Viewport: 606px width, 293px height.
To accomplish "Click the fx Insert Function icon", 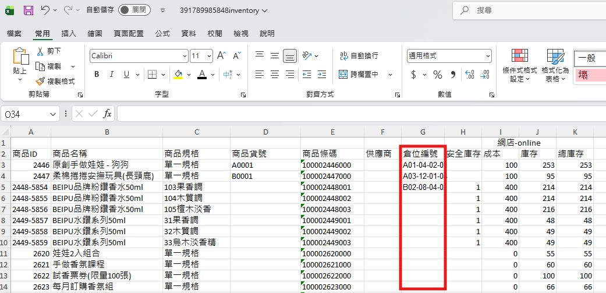I will (x=107, y=114).
